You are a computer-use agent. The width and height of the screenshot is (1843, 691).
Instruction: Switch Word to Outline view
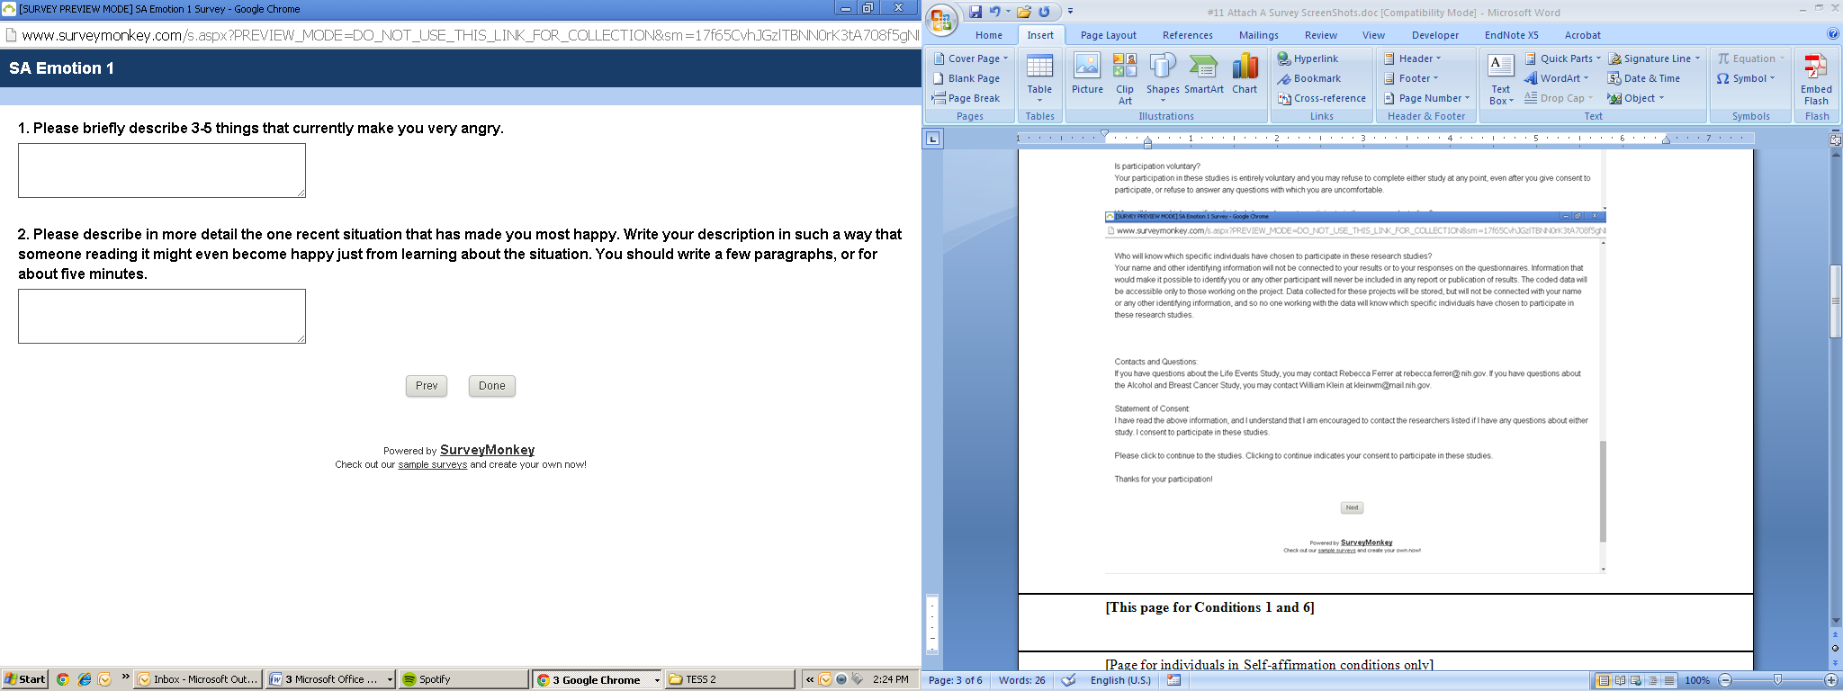tap(1652, 680)
